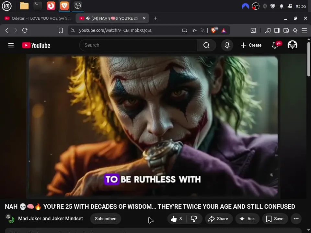
Task: Open the Mad Joker and Joker Mindset channel link
Action: (x=51, y=218)
